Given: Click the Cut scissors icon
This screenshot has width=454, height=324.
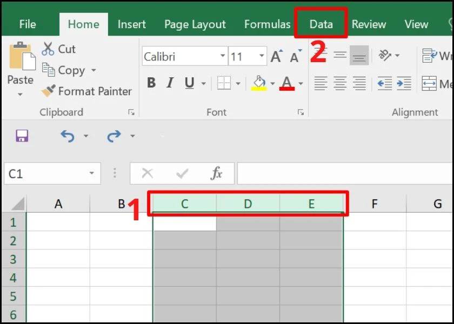Looking at the screenshot, I should click(x=48, y=49).
